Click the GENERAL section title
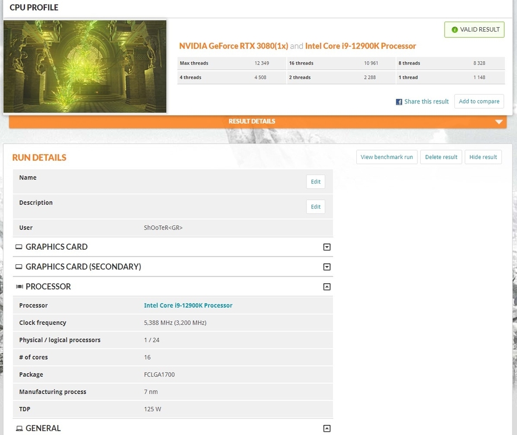Viewport: 517px width, 435px height. tap(43, 428)
